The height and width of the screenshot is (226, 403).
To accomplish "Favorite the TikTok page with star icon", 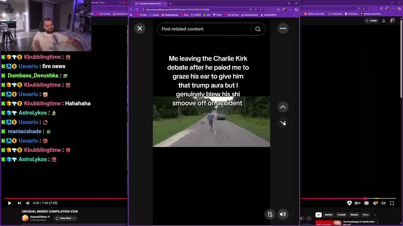I will pyautogui.click(x=266, y=9).
